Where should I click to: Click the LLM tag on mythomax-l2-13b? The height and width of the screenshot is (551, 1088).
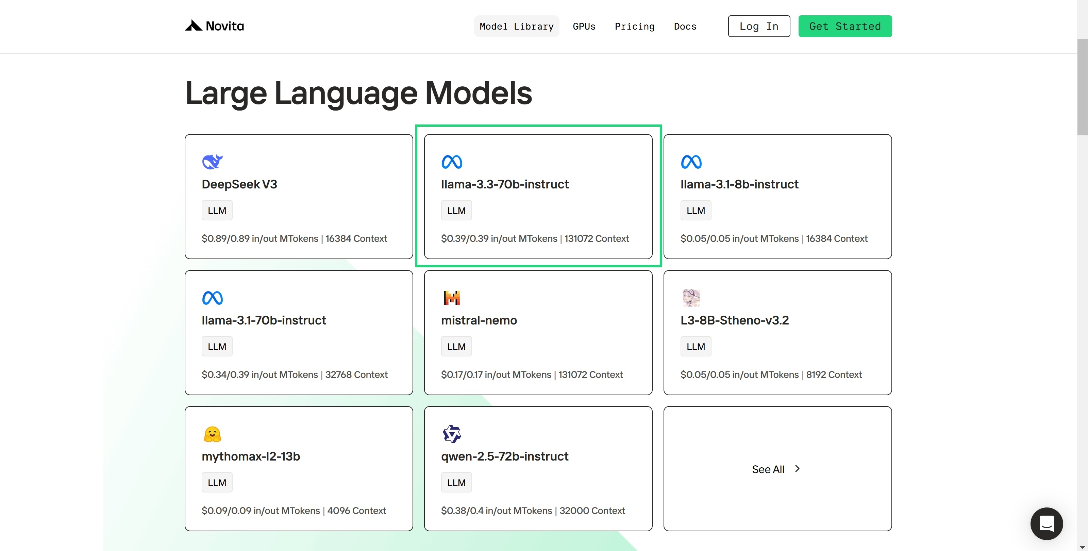217,483
